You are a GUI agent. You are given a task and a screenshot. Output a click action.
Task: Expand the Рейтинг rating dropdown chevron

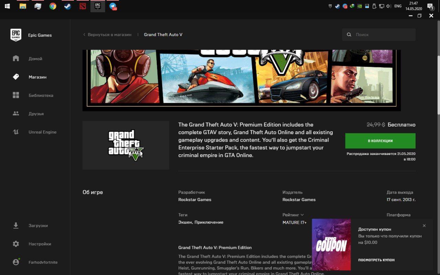(x=302, y=215)
